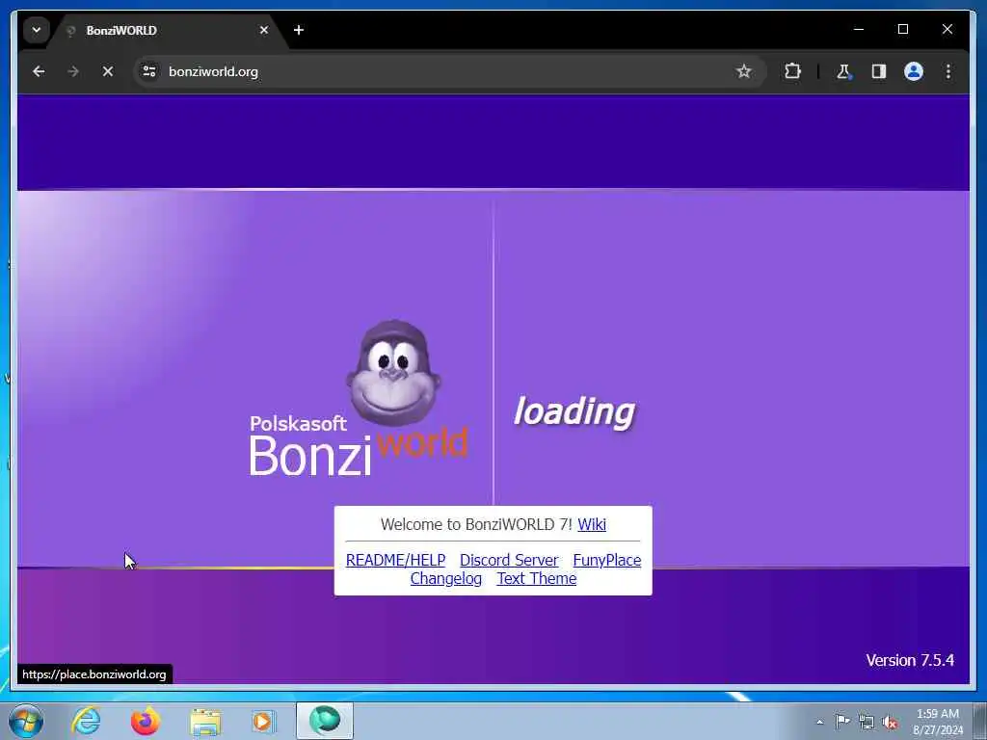
Task: Open a new tab with the plus button
Action: pos(299,30)
